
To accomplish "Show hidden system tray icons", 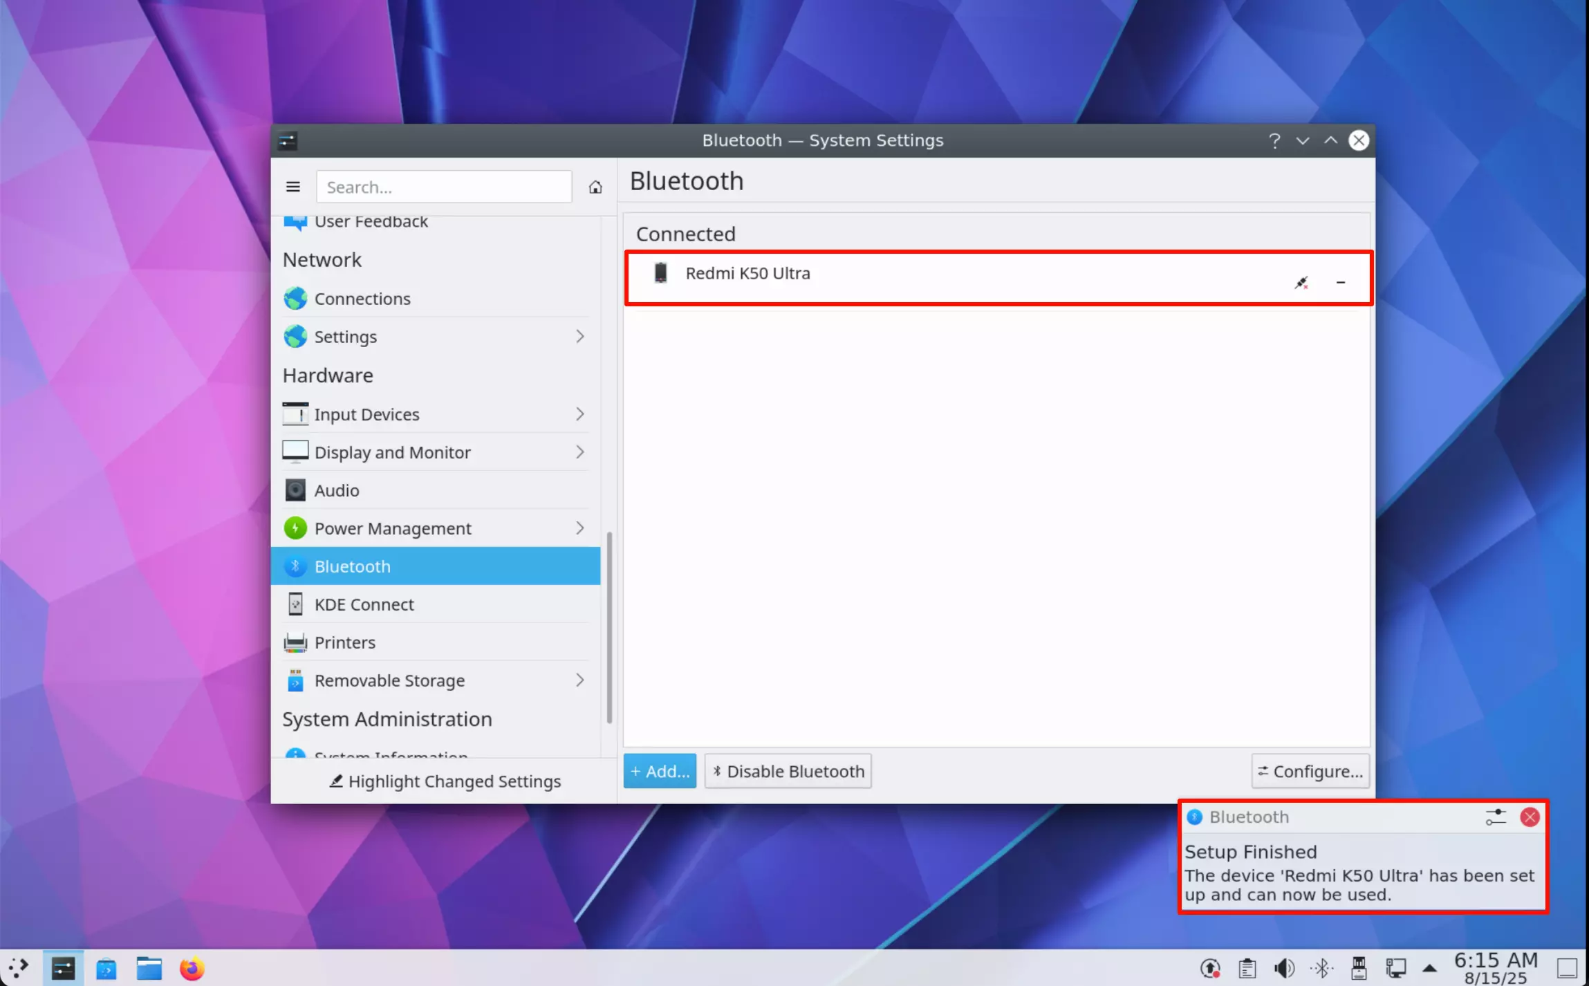I will (x=1430, y=968).
